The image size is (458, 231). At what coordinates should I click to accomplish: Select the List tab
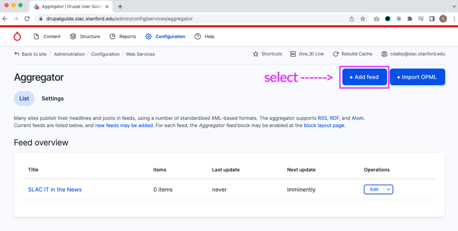pyautogui.click(x=24, y=98)
